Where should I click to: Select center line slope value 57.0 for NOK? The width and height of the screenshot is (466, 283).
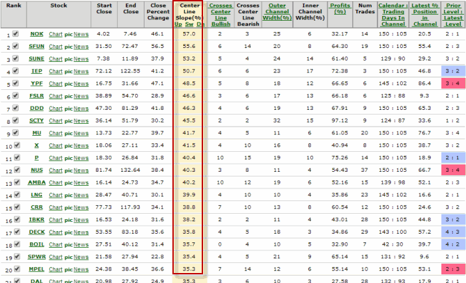click(189, 34)
